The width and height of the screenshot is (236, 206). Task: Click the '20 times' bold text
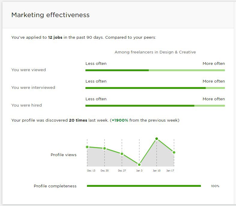pos(78,120)
